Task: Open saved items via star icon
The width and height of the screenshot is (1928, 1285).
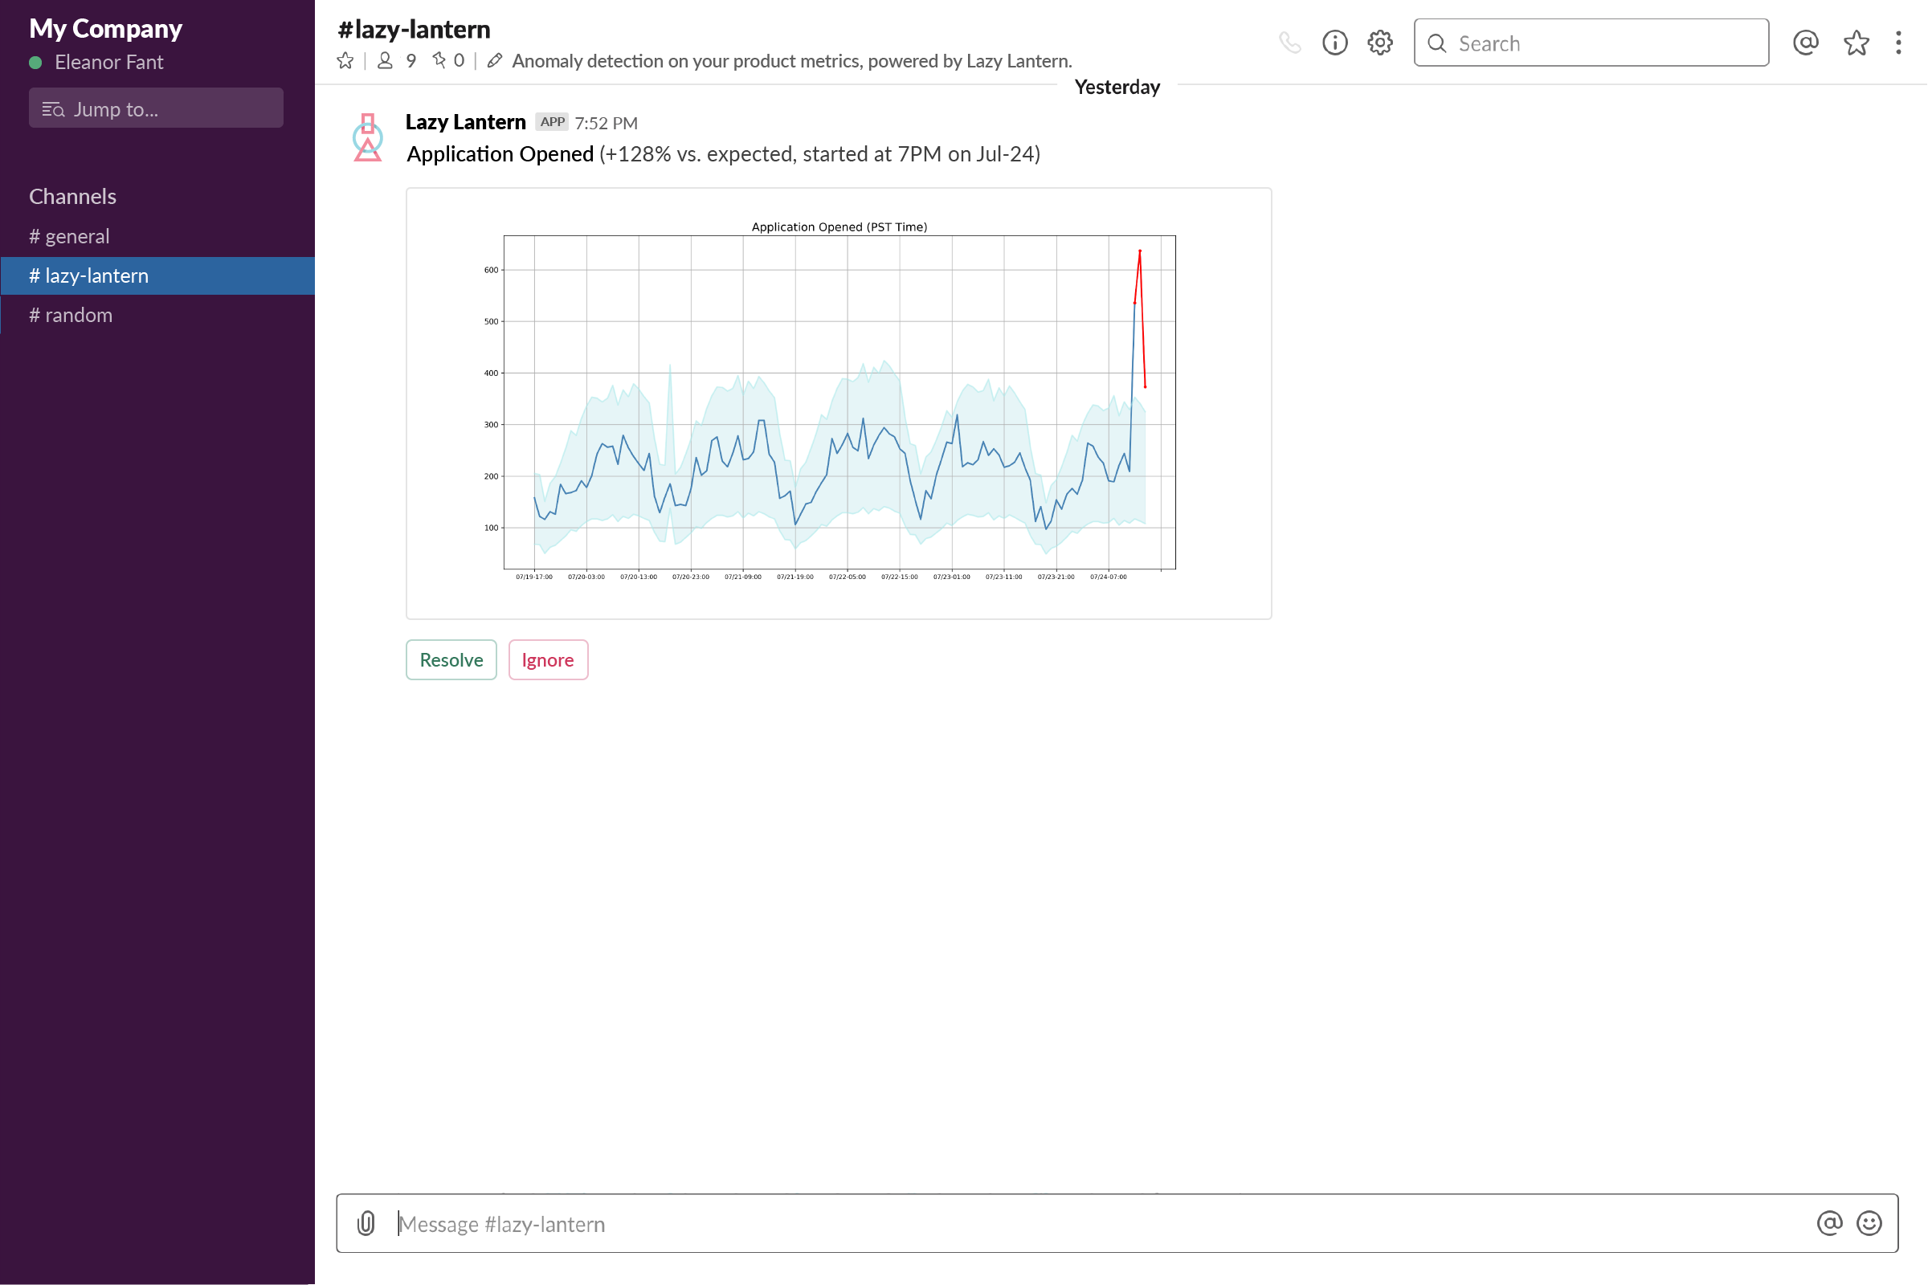Action: pyautogui.click(x=1856, y=43)
